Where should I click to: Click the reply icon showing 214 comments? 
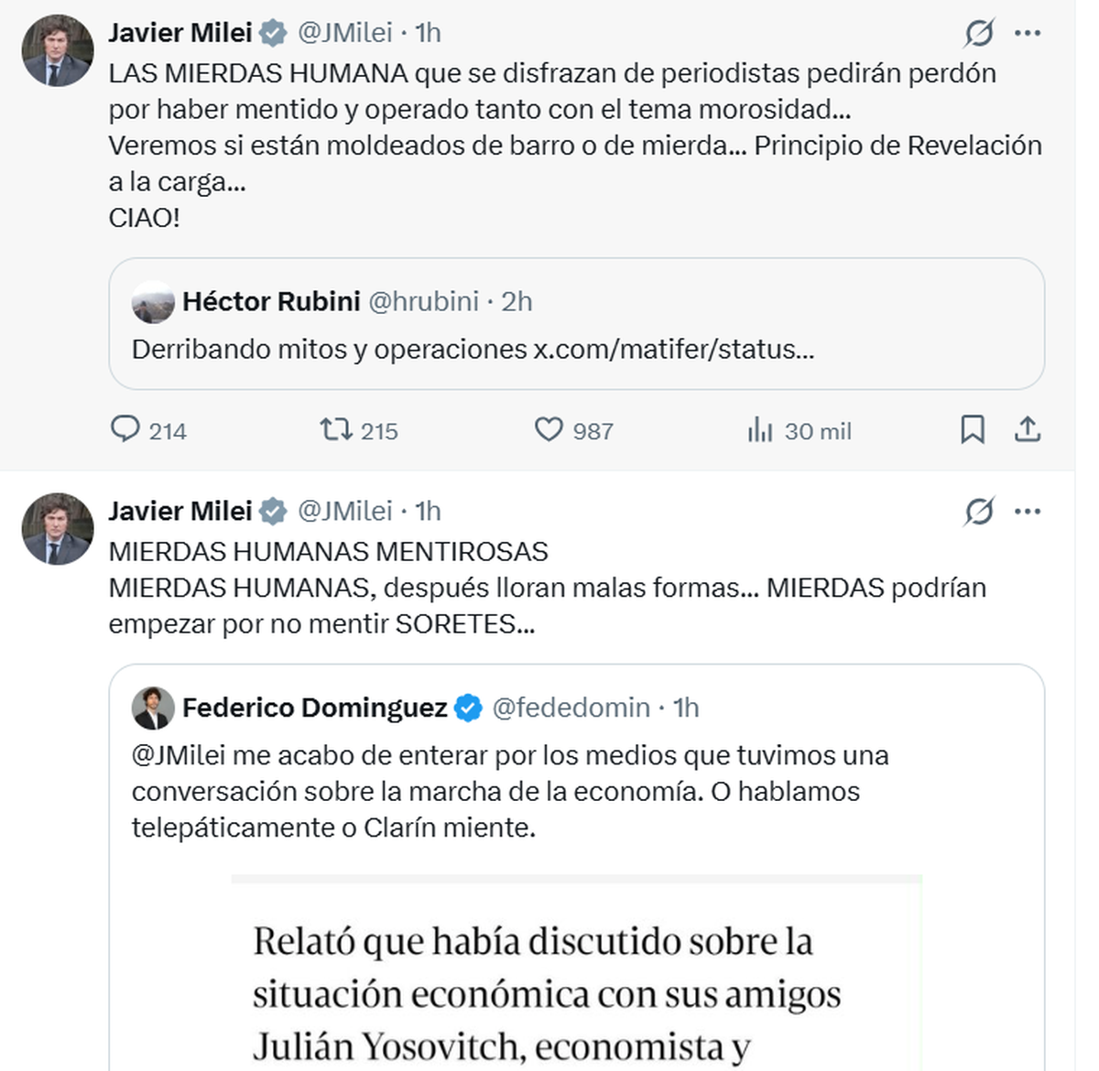pyautogui.click(x=125, y=429)
